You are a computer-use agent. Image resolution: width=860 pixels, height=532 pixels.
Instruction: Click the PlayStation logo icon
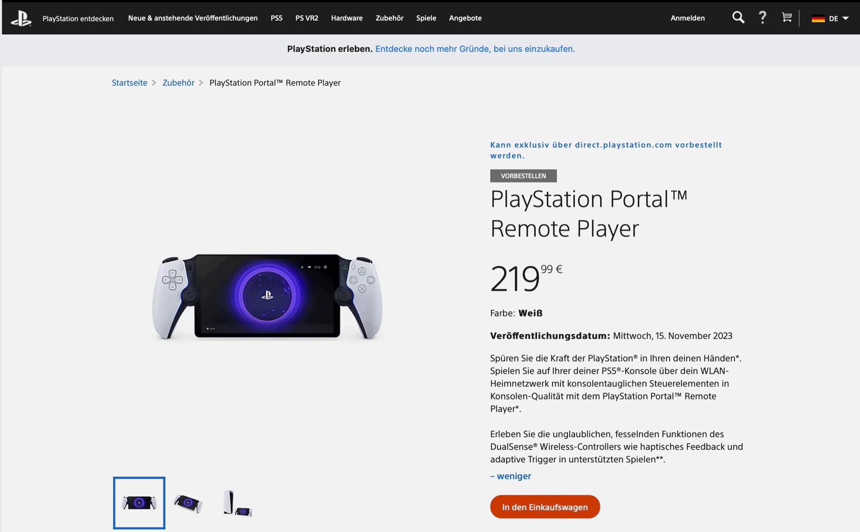21,18
